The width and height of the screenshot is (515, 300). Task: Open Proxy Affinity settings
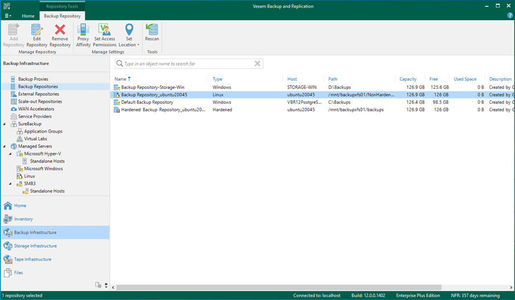(83, 35)
